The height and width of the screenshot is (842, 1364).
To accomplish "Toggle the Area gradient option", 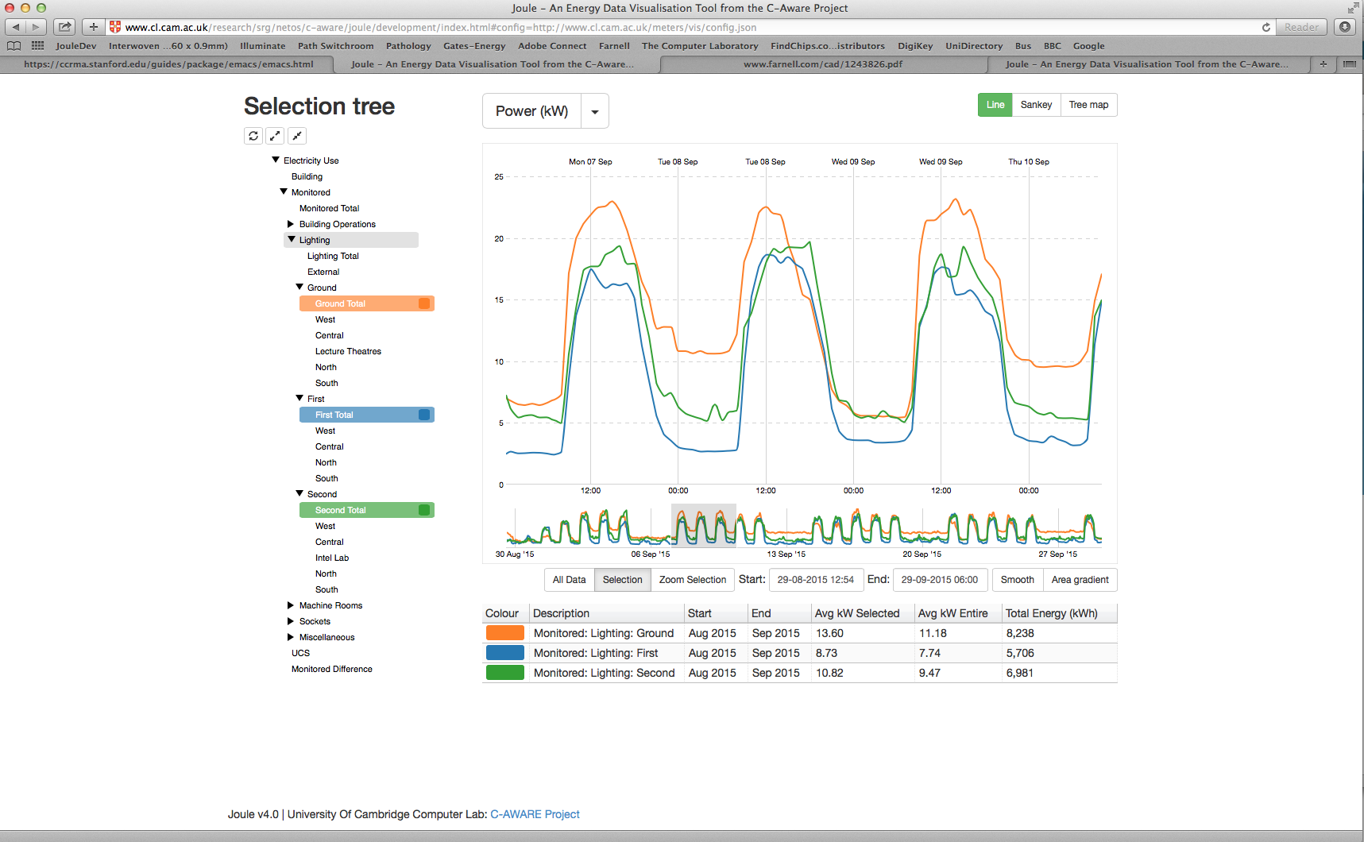I will click(1080, 580).
